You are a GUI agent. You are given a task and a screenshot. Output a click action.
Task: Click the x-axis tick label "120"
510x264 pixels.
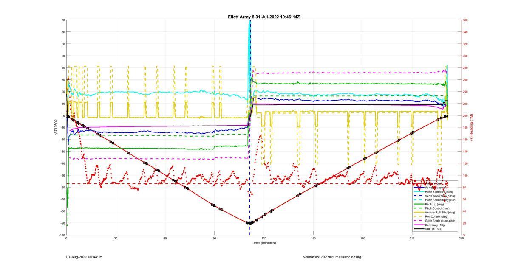[264, 239]
